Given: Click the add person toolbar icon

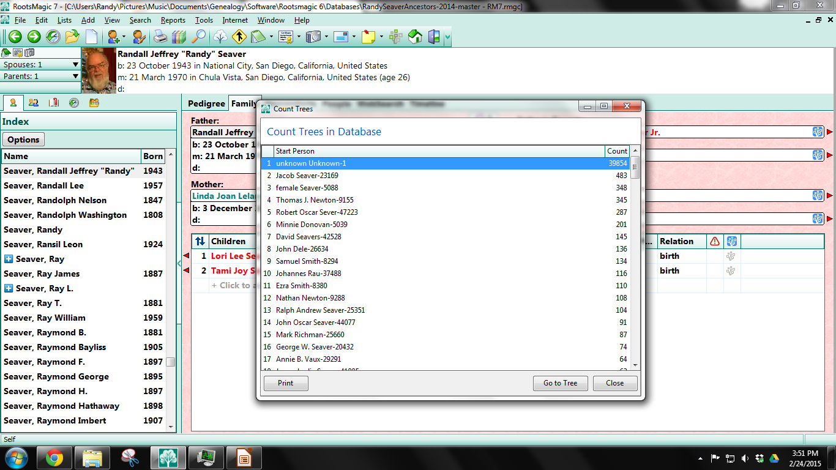Looking at the screenshot, I should (x=113, y=37).
